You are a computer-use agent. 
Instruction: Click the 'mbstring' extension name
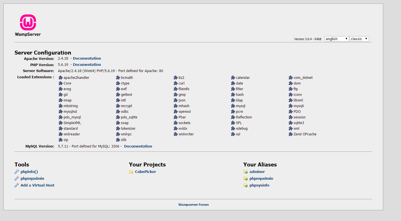pos(71,106)
